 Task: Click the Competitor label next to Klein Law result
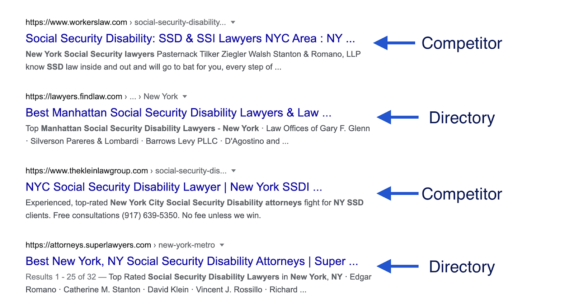[461, 194]
